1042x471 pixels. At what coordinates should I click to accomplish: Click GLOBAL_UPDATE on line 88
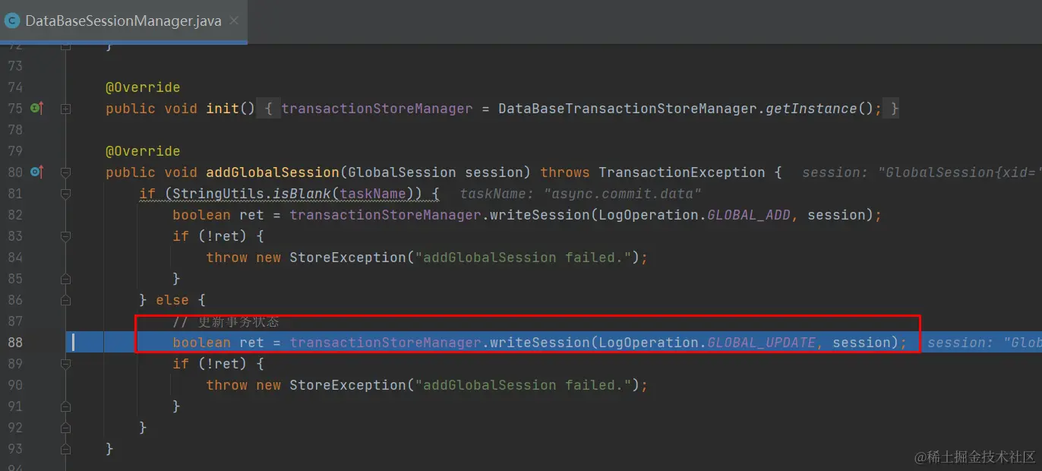pos(762,343)
